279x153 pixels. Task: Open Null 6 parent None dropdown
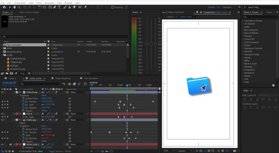click(x=78, y=114)
